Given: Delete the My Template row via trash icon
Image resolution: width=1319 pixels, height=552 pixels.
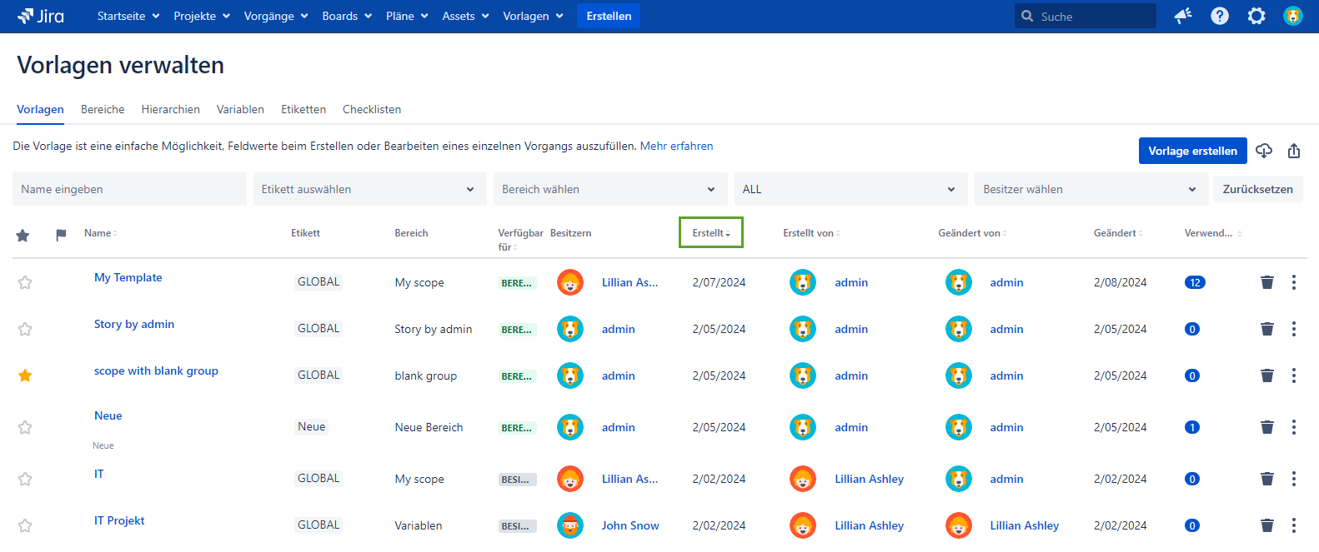Looking at the screenshot, I should coord(1266,282).
